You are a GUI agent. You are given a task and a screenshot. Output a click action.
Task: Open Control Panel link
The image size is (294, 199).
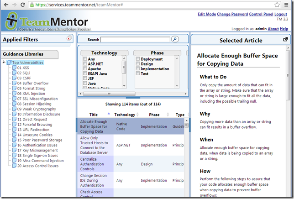tap(261, 14)
